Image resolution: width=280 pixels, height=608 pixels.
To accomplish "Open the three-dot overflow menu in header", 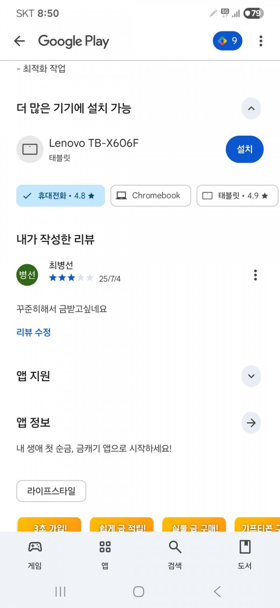I will point(261,41).
